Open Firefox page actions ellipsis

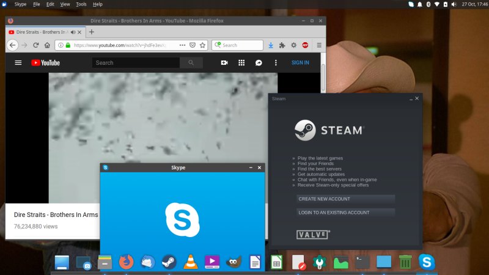tap(182, 45)
